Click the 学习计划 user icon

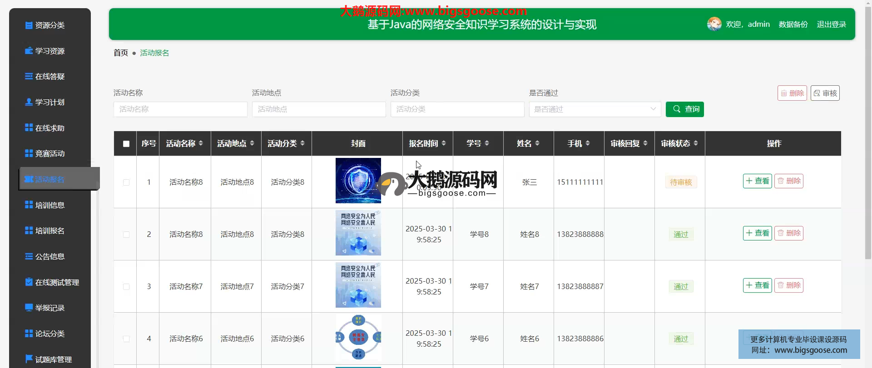pyautogui.click(x=29, y=102)
